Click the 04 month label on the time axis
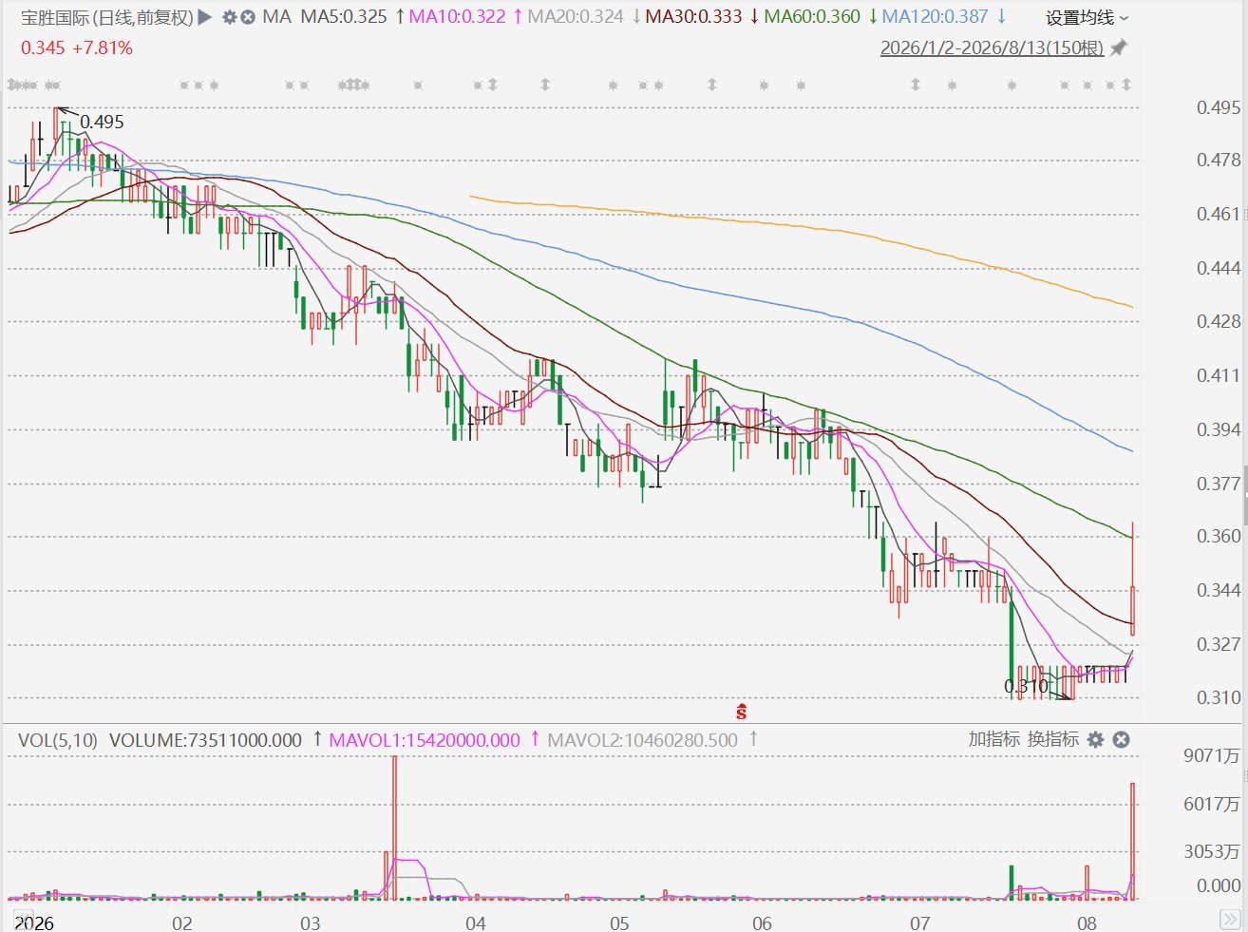Screen dimensions: 1248x932 (475, 923)
